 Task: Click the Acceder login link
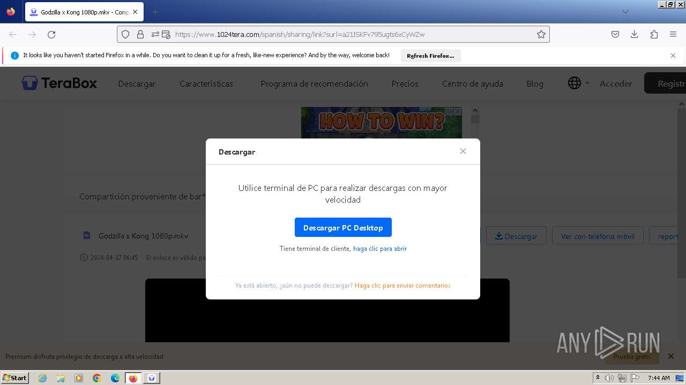(616, 84)
